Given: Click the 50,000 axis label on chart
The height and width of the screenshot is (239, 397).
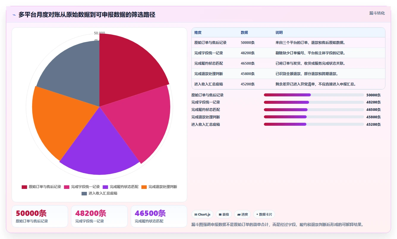Looking at the screenshot, I should point(100,33).
